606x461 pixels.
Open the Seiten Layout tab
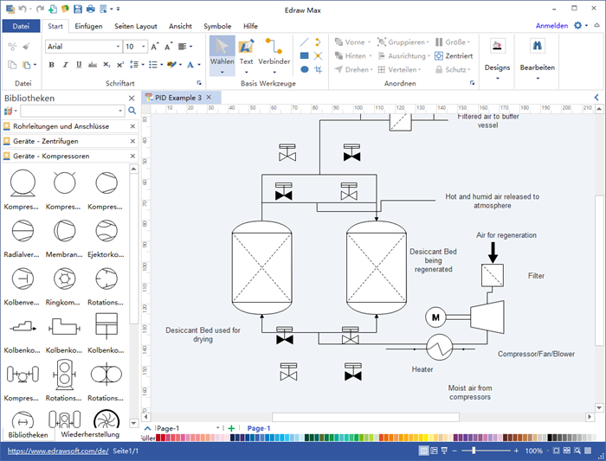coord(137,26)
